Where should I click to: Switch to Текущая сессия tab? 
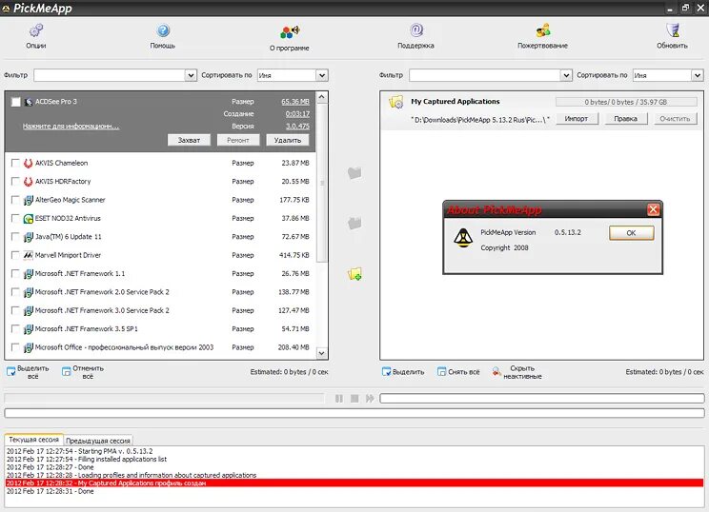[x=34, y=440]
